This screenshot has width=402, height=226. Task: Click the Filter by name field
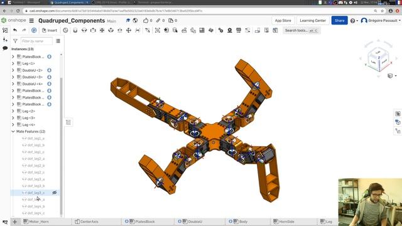tap(36, 41)
